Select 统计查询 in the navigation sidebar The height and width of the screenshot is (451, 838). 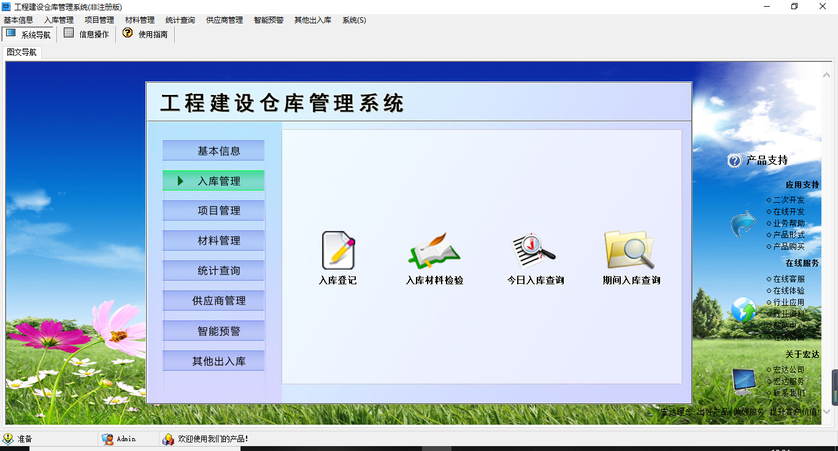click(x=213, y=271)
